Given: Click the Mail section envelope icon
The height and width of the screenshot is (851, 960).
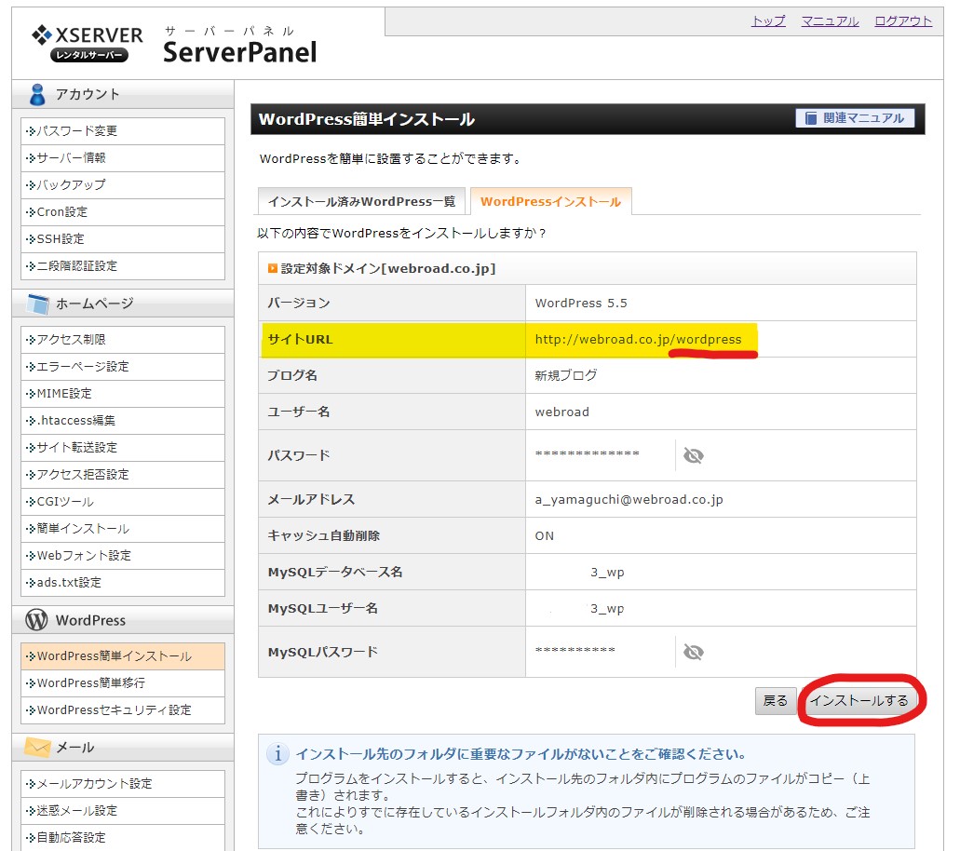Looking at the screenshot, I should 37,747.
